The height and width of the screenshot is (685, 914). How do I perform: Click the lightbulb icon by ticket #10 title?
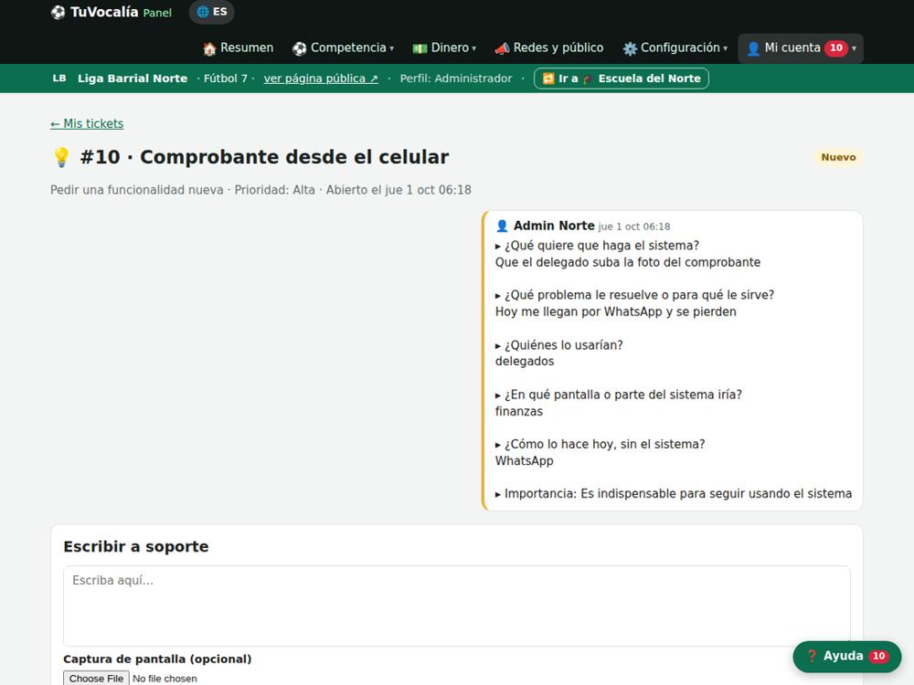pos(61,157)
